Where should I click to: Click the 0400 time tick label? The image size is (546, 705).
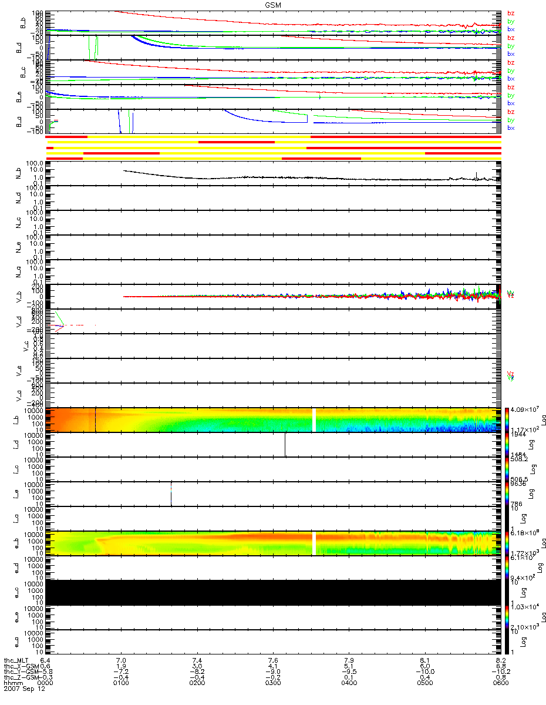349,683
